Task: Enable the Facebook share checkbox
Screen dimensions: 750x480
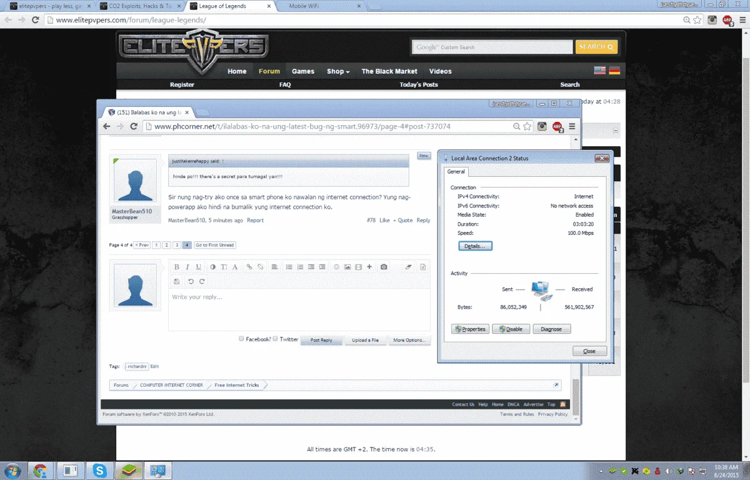Action: (x=241, y=339)
